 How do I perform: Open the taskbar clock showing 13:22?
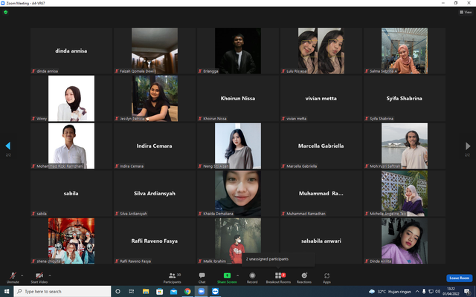pyautogui.click(x=451, y=291)
